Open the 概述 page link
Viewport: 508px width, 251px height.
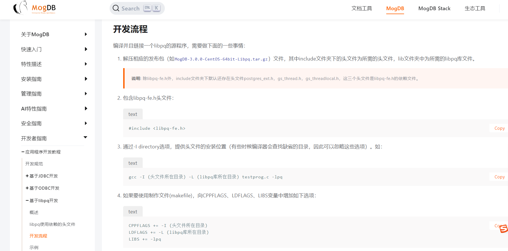click(34, 213)
